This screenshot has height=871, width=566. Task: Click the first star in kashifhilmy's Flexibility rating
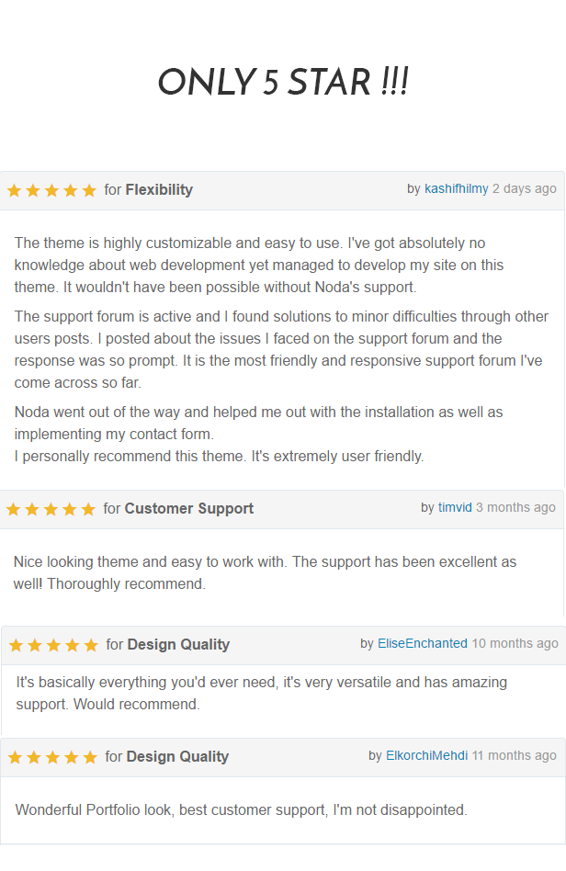click(x=14, y=190)
